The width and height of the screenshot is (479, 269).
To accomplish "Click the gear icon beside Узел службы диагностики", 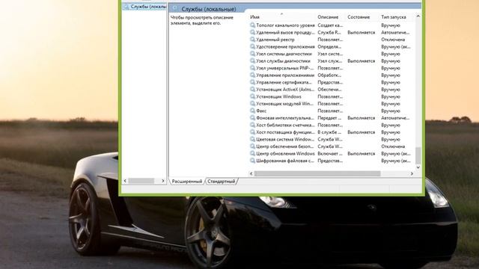I will coord(253,61).
